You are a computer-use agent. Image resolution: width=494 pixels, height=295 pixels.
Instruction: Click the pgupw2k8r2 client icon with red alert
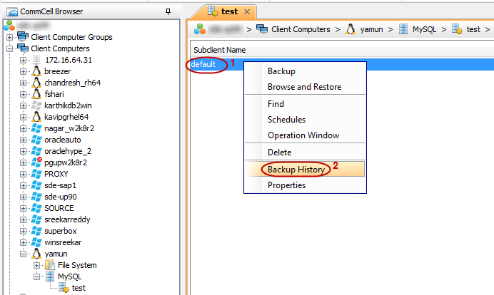coord(36,162)
